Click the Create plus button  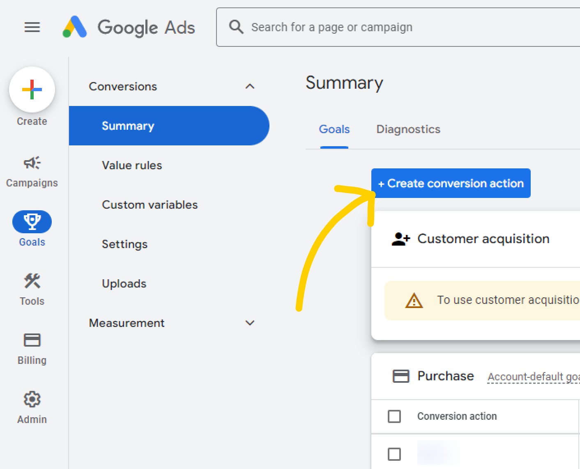click(32, 90)
